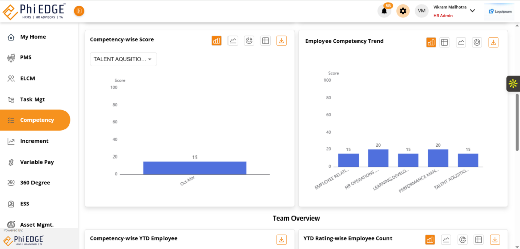Download the Employee Competency Trend chart
Screen dimensions: 520x249
tap(493, 43)
